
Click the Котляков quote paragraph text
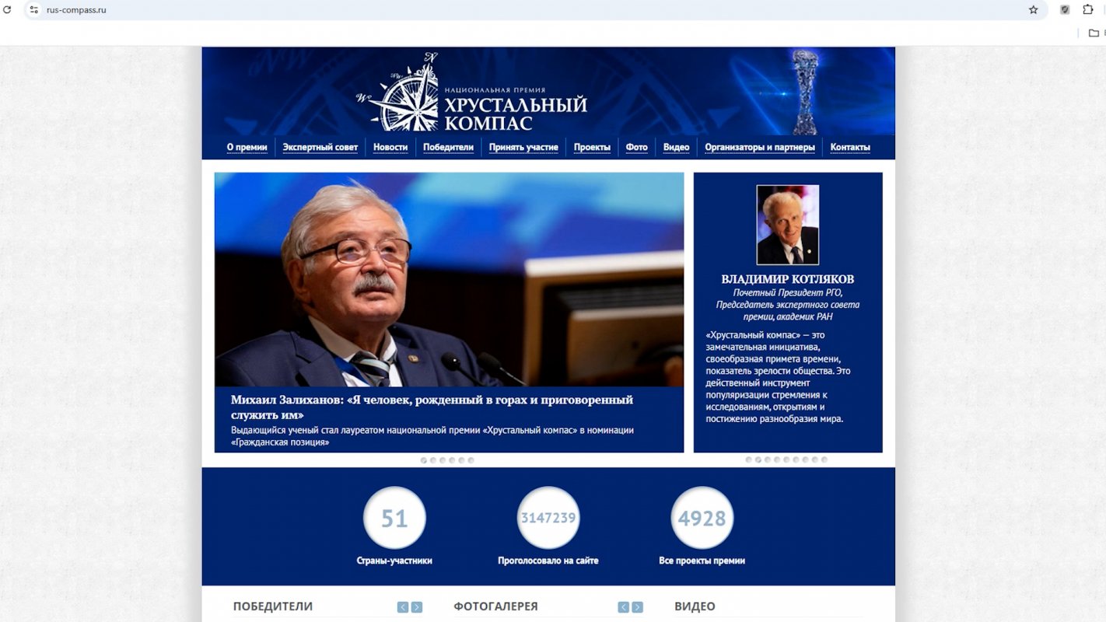[x=779, y=377]
